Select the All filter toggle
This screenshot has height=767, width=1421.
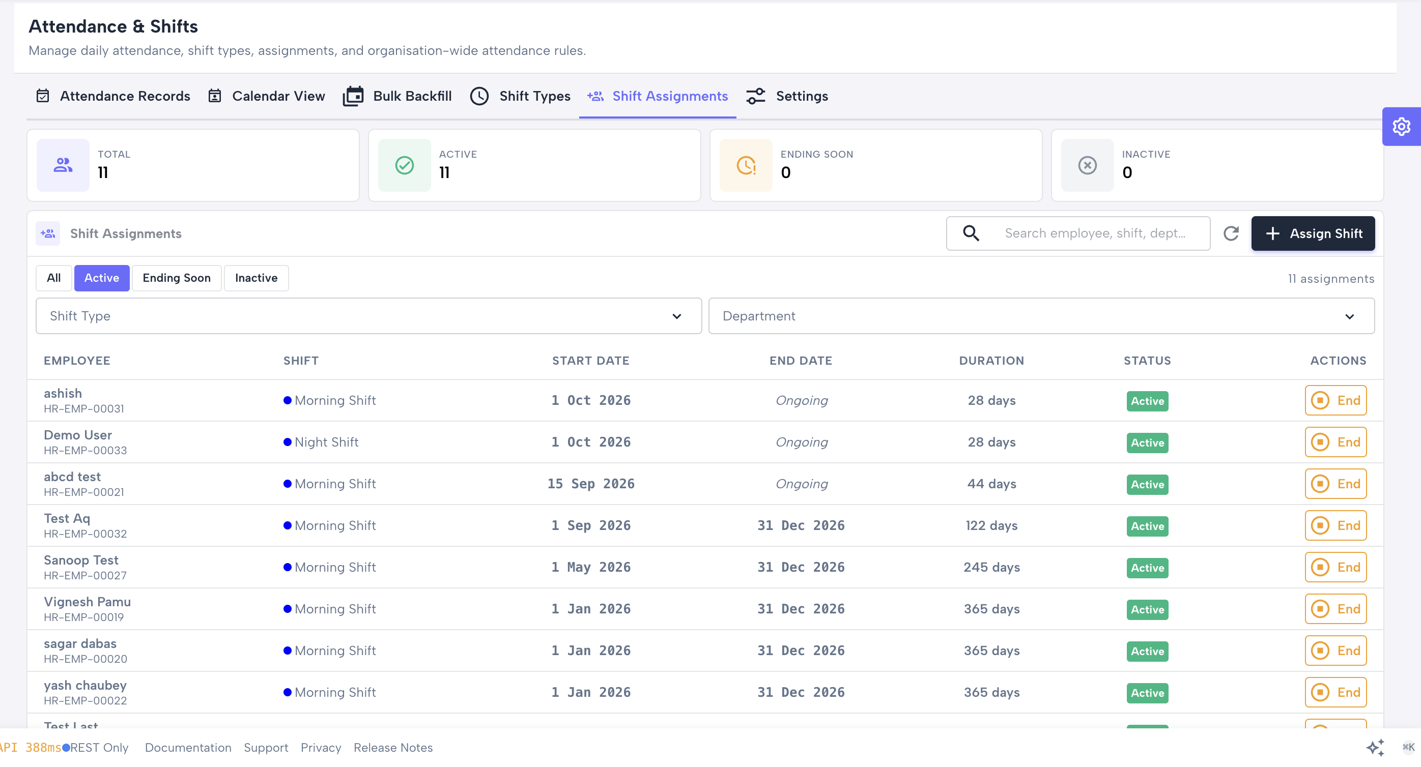click(53, 278)
